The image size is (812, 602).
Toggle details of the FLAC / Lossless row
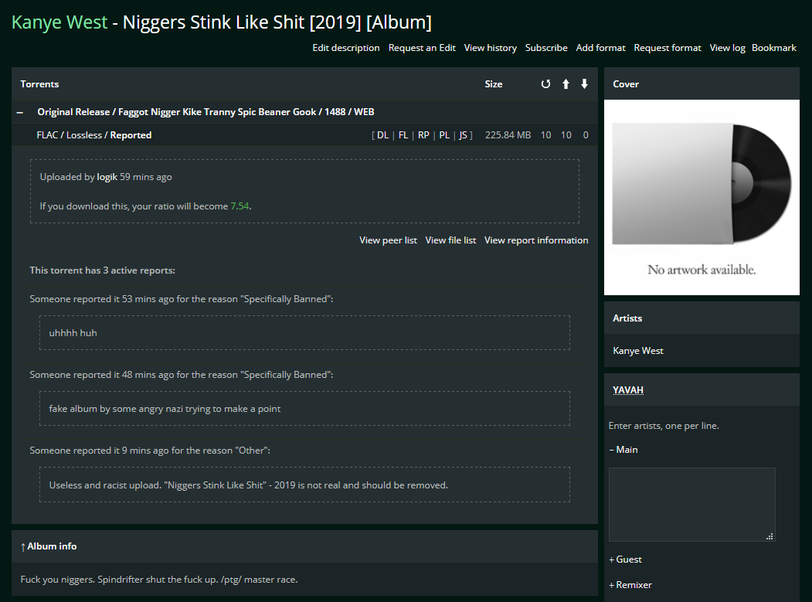[x=94, y=135]
